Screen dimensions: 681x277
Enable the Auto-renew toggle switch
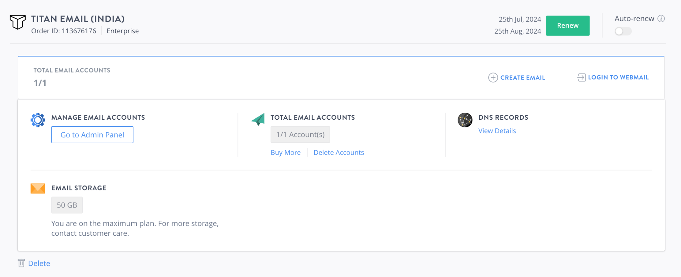pyautogui.click(x=623, y=31)
